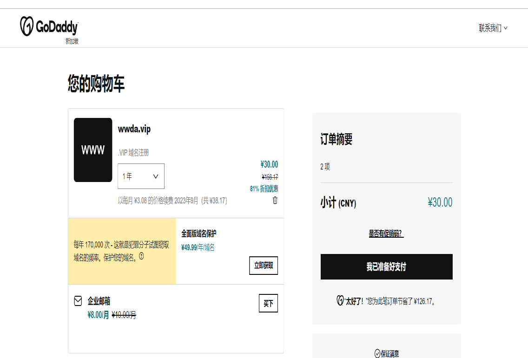This screenshot has width=528, height=358.
Task: Select the 全面域名保护 heading
Action: coord(199,233)
